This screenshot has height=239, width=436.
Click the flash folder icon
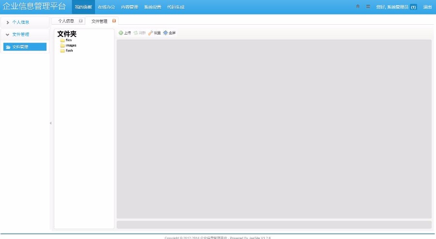coord(62,50)
